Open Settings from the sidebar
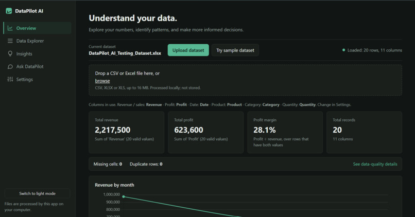This screenshot has height=217, width=415. coord(37,79)
